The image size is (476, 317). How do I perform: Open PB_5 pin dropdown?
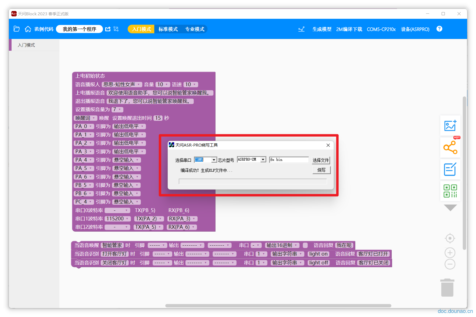[84, 185]
